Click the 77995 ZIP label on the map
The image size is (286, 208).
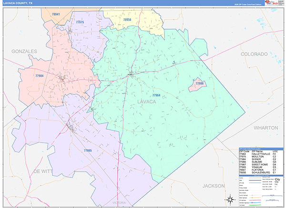[88, 150]
